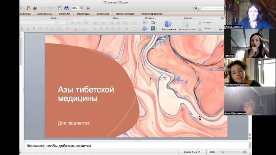The width and height of the screenshot is (276, 155).
Task: Toggle subscript formatting button
Action: (x=52, y=28)
